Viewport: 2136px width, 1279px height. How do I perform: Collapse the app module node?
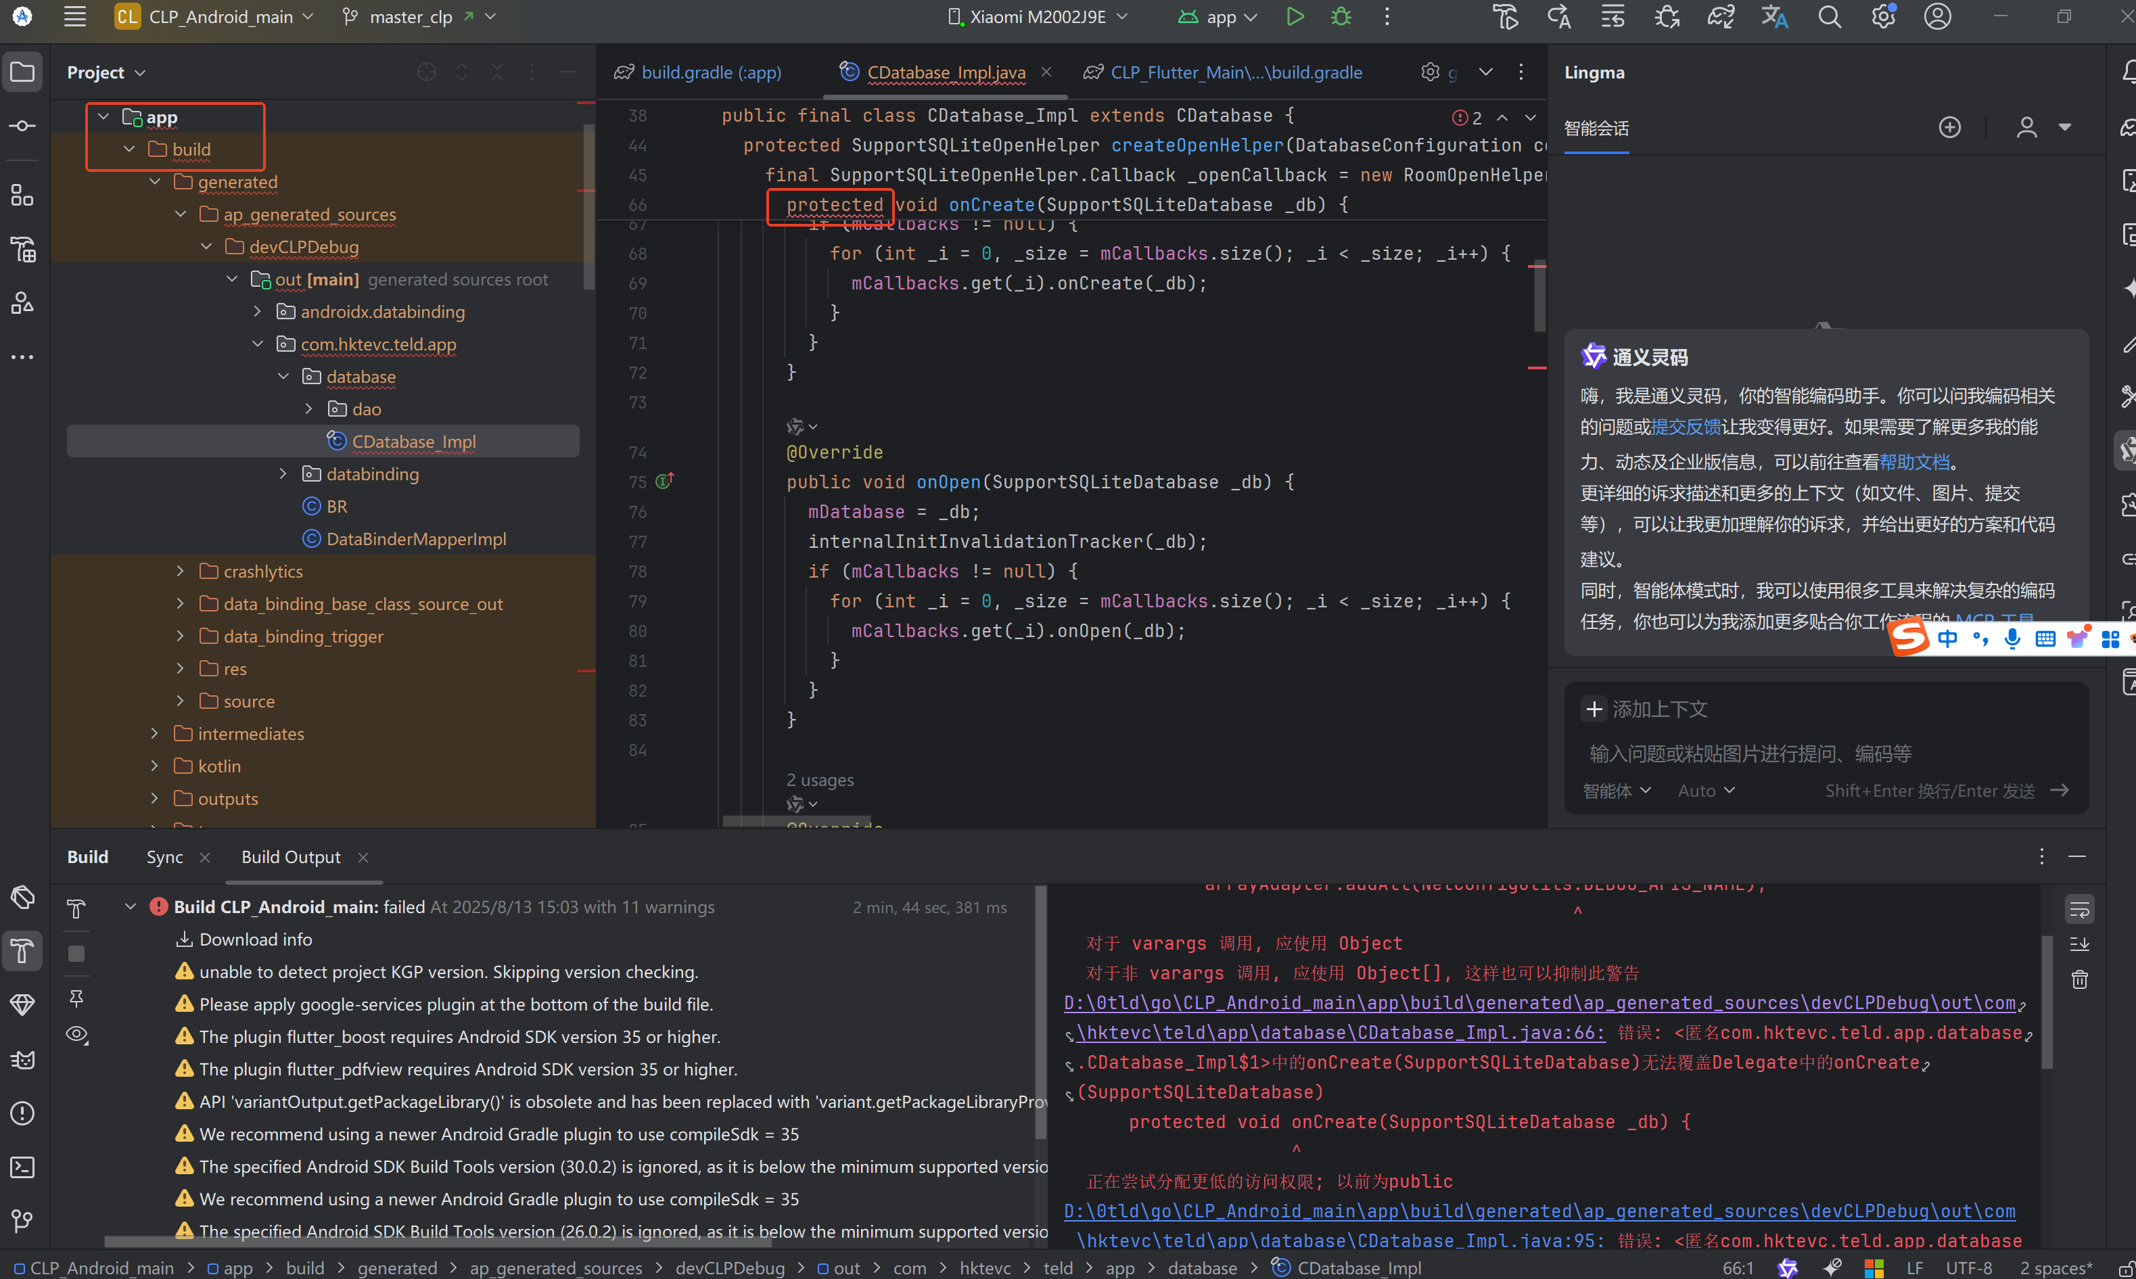pos(103,116)
